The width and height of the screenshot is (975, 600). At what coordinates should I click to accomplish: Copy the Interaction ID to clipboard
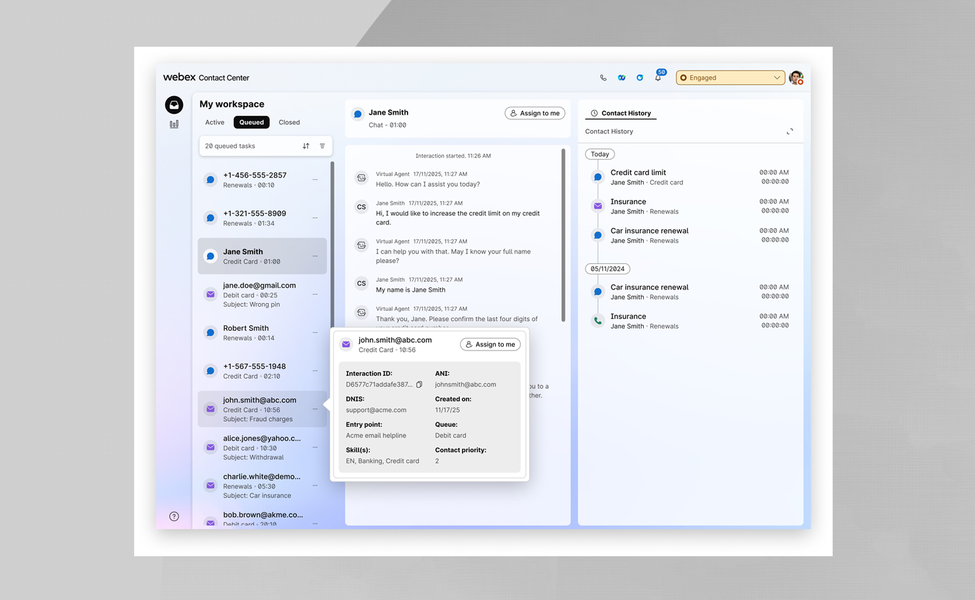tap(419, 385)
